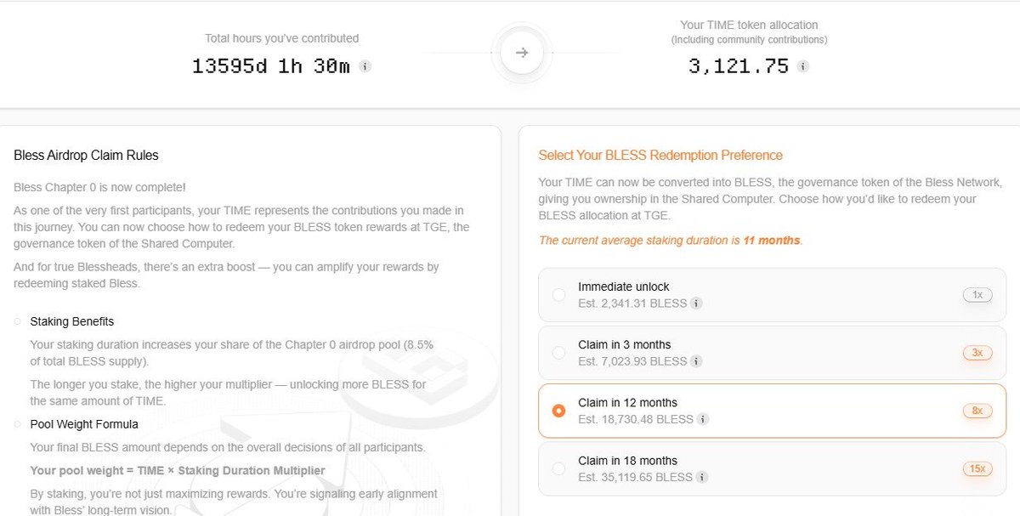Click the 1x multiplier badge
The image size is (1020, 516).
click(977, 295)
